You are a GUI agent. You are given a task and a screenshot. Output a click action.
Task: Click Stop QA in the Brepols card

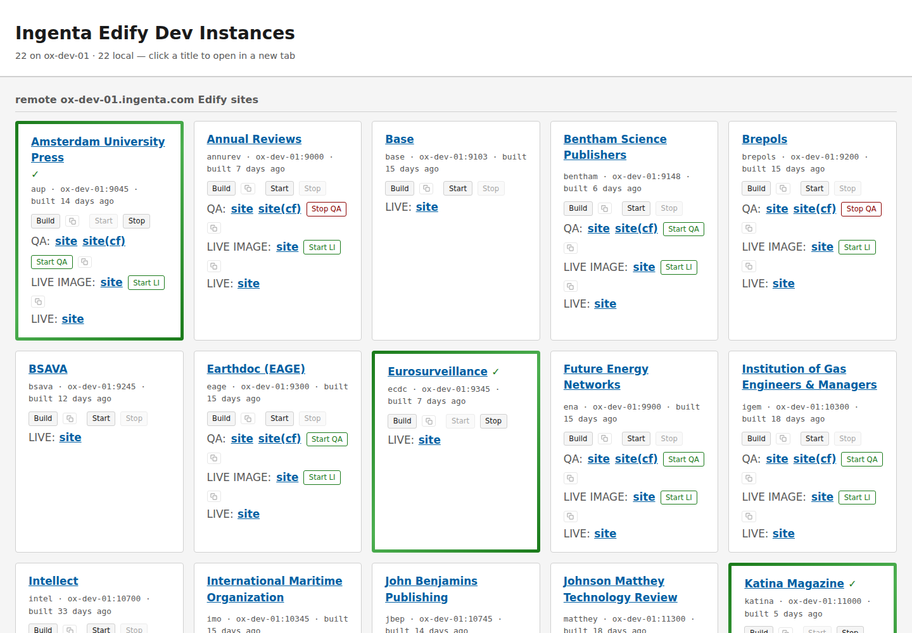tap(861, 209)
